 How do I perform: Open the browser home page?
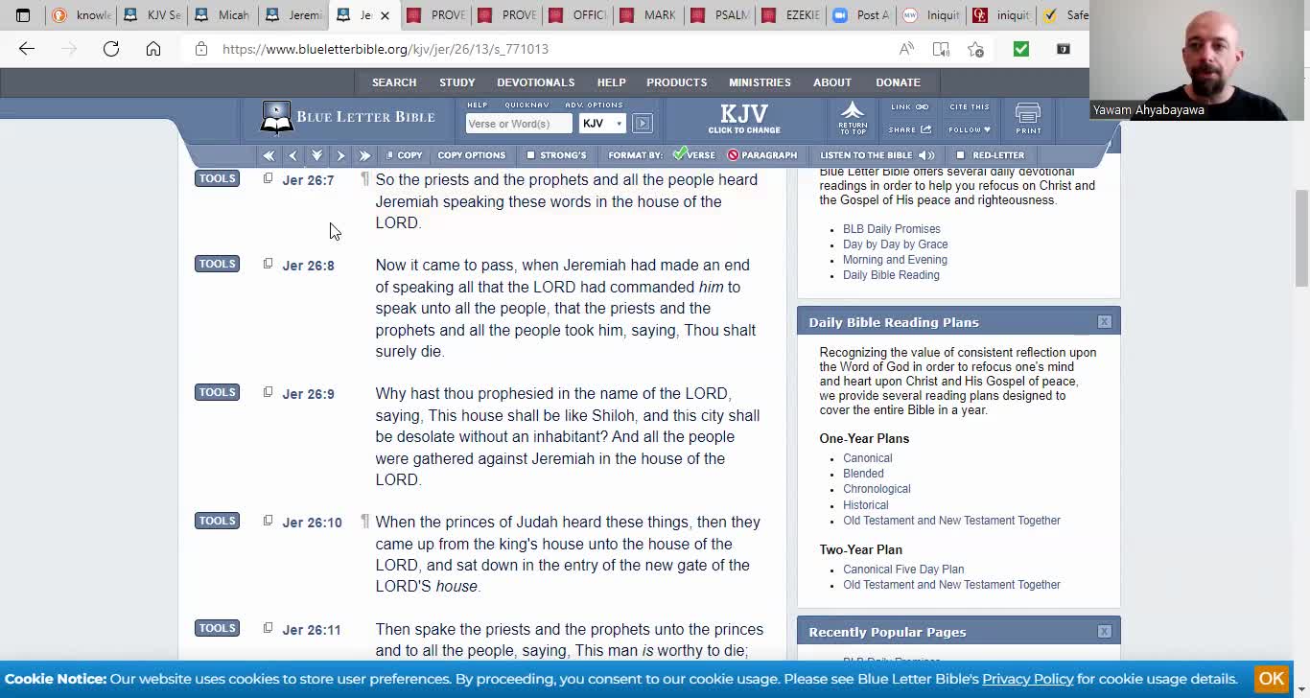153,49
